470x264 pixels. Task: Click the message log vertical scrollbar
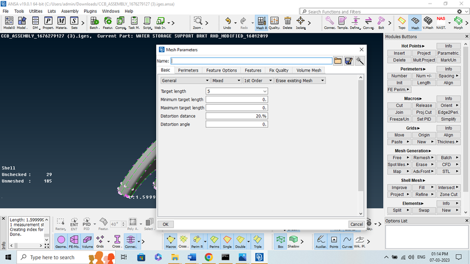[46, 230]
